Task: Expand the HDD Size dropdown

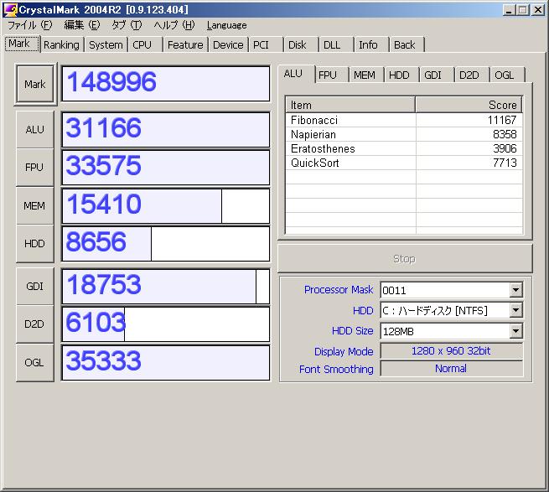Action: click(x=515, y=332)
